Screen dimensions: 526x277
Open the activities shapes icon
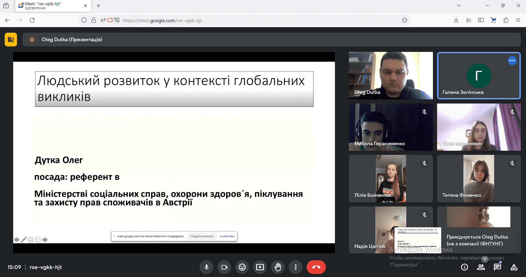point(514,267)
